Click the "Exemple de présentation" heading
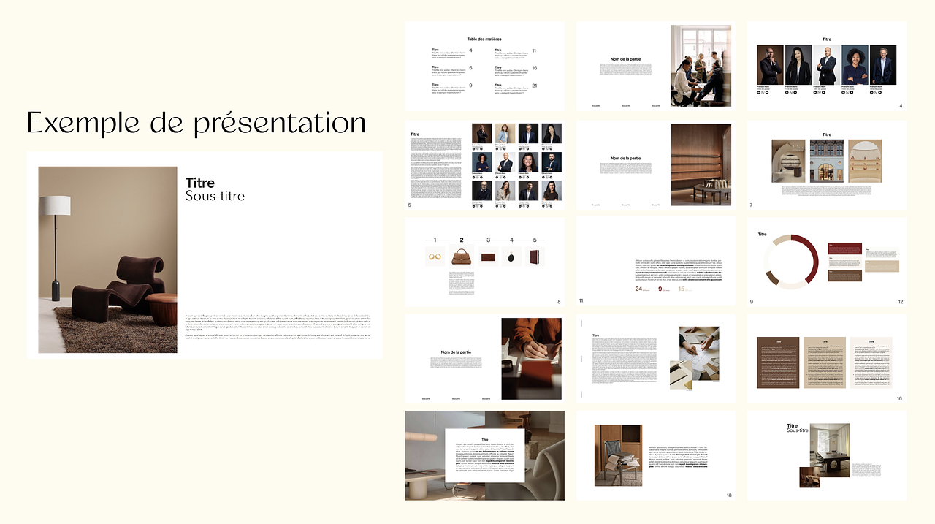 [x=196, y=123]
